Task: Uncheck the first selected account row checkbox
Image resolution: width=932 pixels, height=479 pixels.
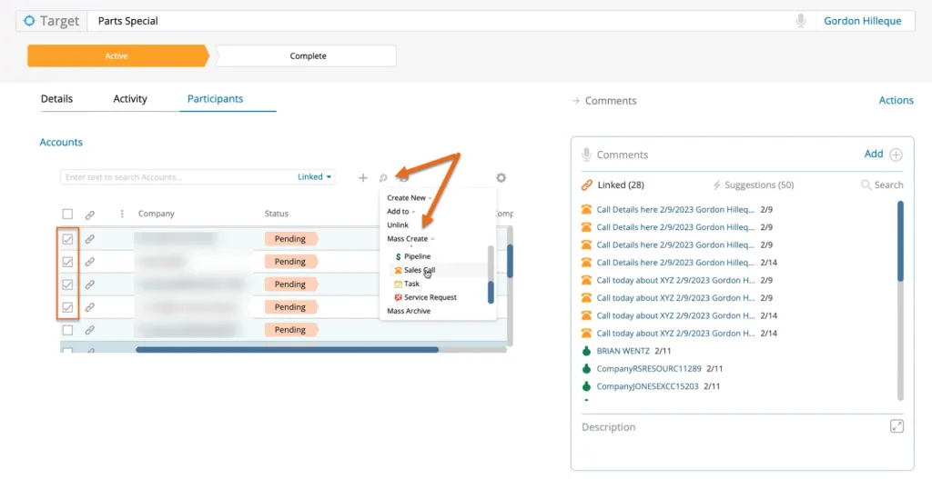Action: (67, 239)
